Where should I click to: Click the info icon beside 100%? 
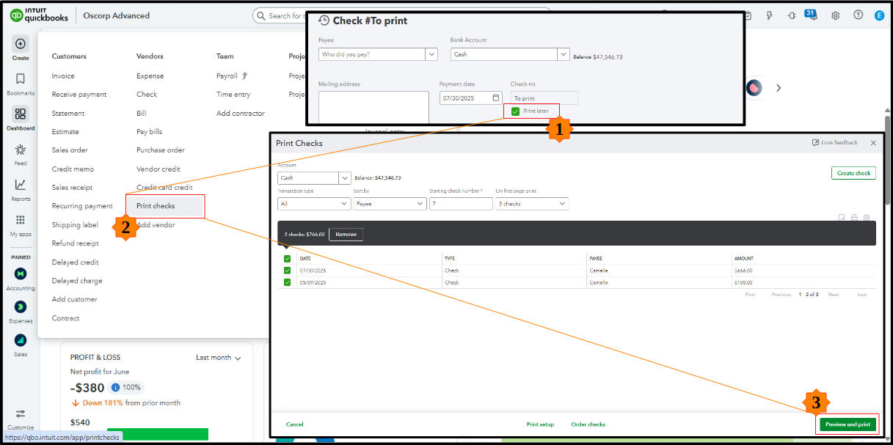115,387
